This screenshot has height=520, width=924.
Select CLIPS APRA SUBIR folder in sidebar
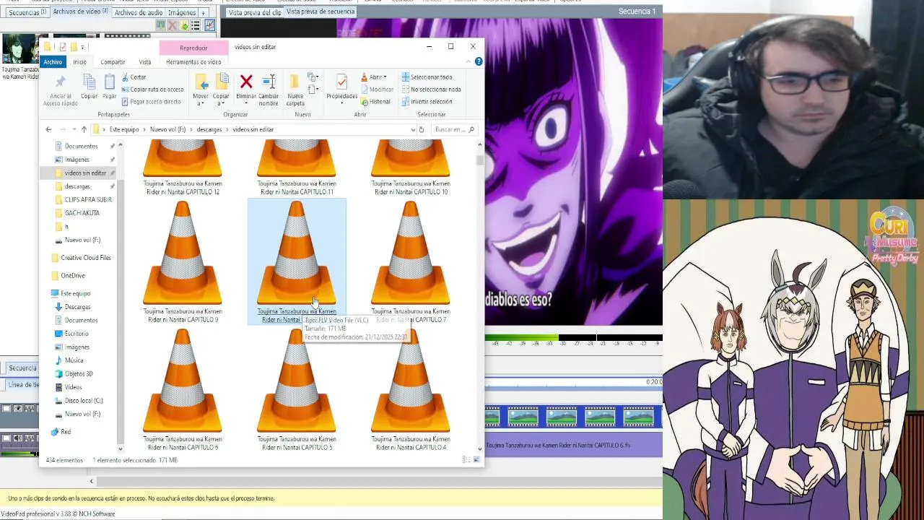pyautogui.click(x=88, y=199)
